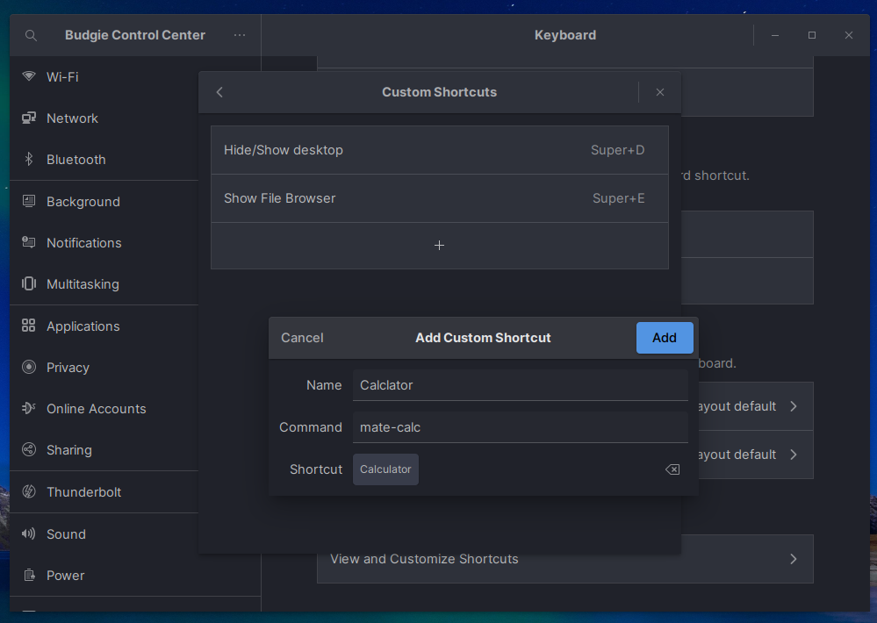Click the plus icon to add a shortcut

pyautogui.click(x=439, y=246)
